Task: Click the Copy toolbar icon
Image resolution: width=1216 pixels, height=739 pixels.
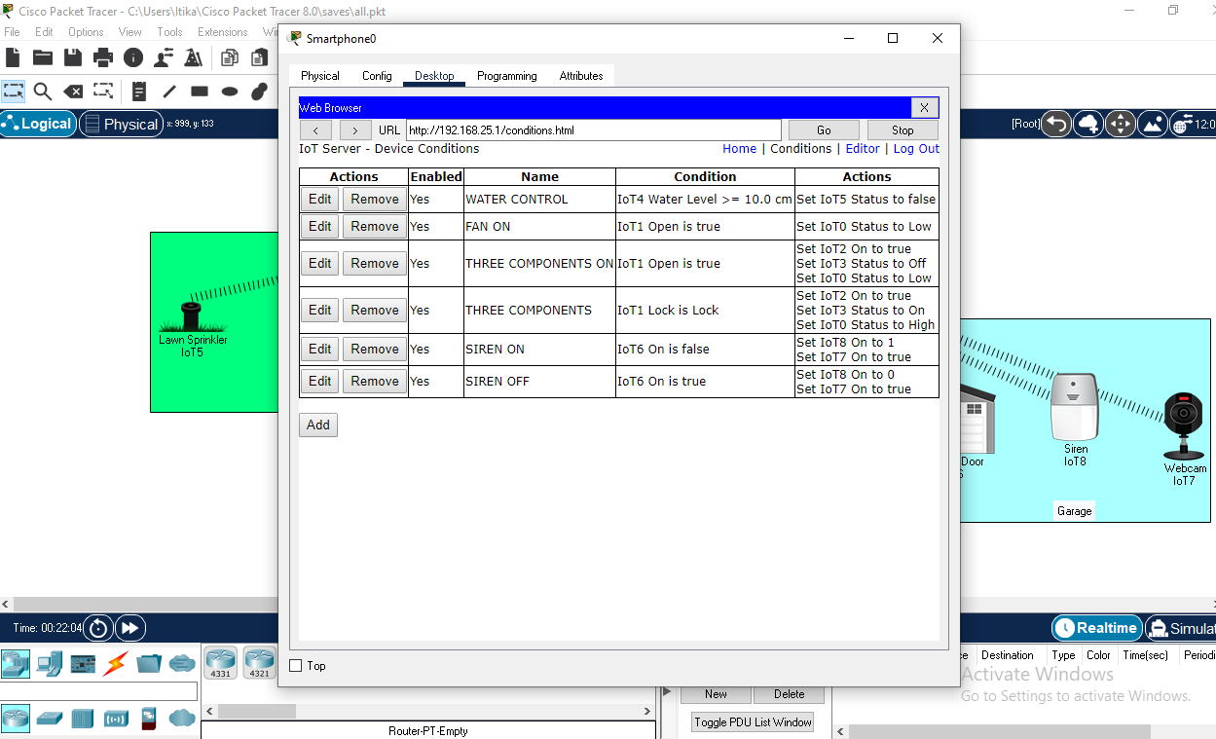Action: tap(230, 57)
